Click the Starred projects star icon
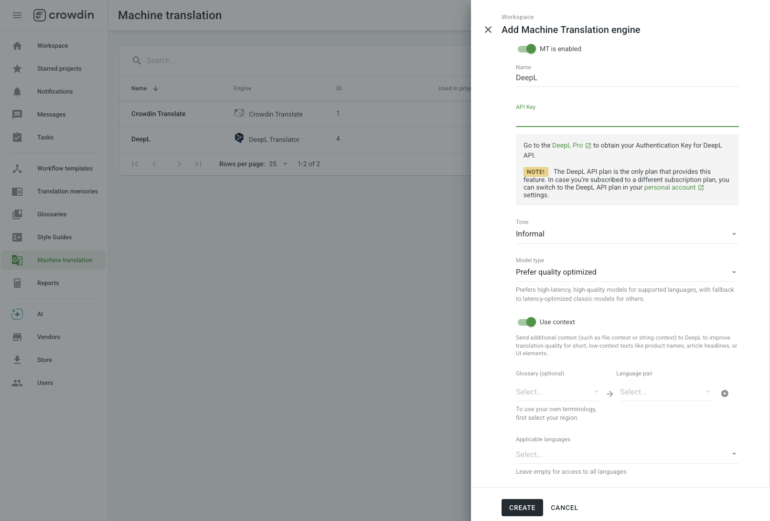 (x=17, y=69)
